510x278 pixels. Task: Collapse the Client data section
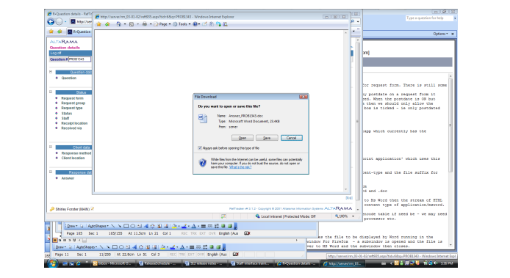(x=51, y=147)
